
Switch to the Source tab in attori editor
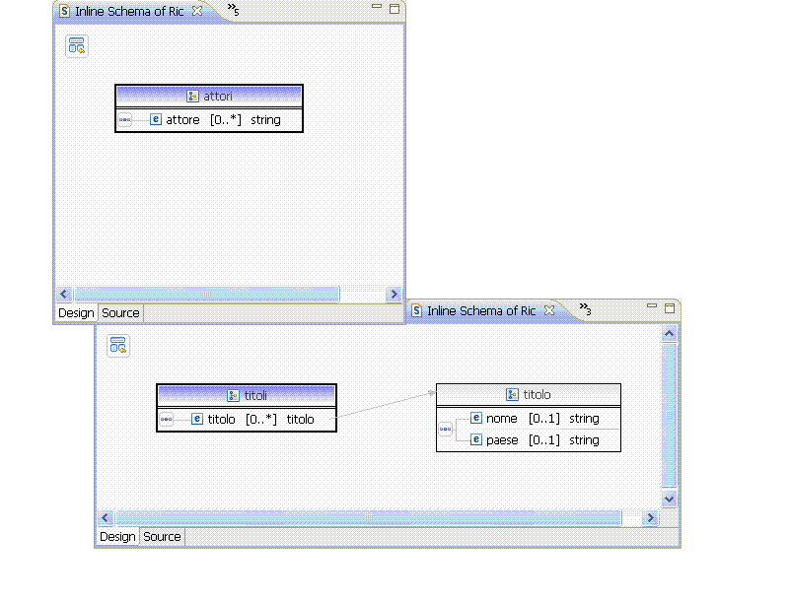pos(120,313)
